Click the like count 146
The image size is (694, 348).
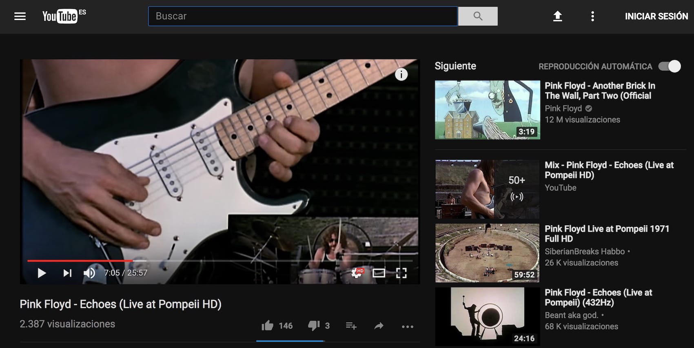tap(286, 326)
